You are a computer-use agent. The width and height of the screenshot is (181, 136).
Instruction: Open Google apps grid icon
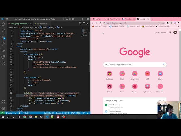coord(170,32)
